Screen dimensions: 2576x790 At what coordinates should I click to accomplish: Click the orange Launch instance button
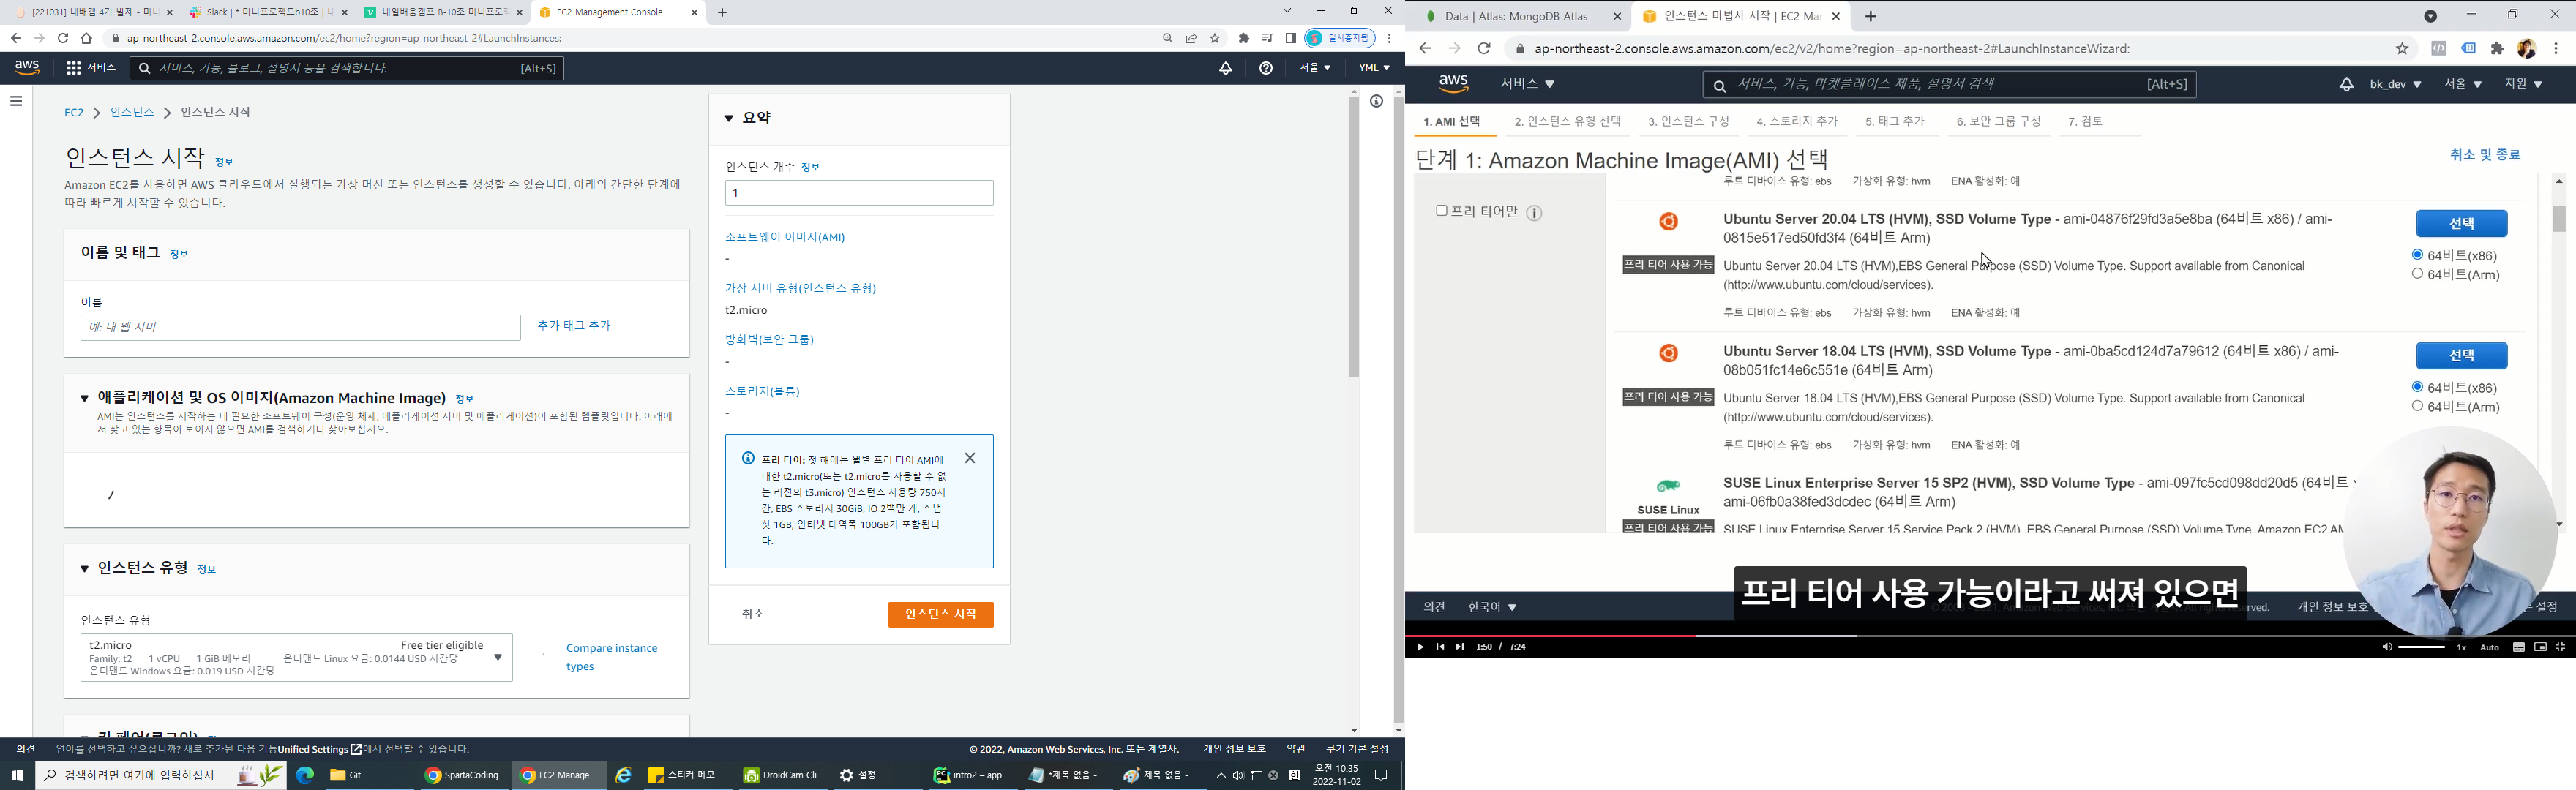[940, 615]
